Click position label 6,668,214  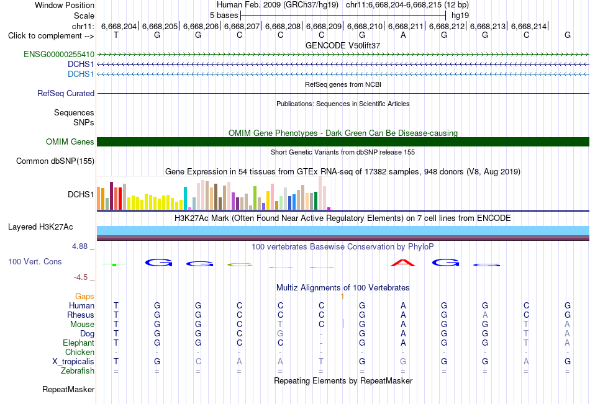pyautogui.click(x=529, y=26)
